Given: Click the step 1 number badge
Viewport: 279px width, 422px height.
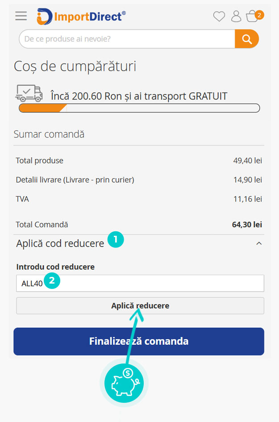Looking at the screenshot, I should [x=116, y=239].
